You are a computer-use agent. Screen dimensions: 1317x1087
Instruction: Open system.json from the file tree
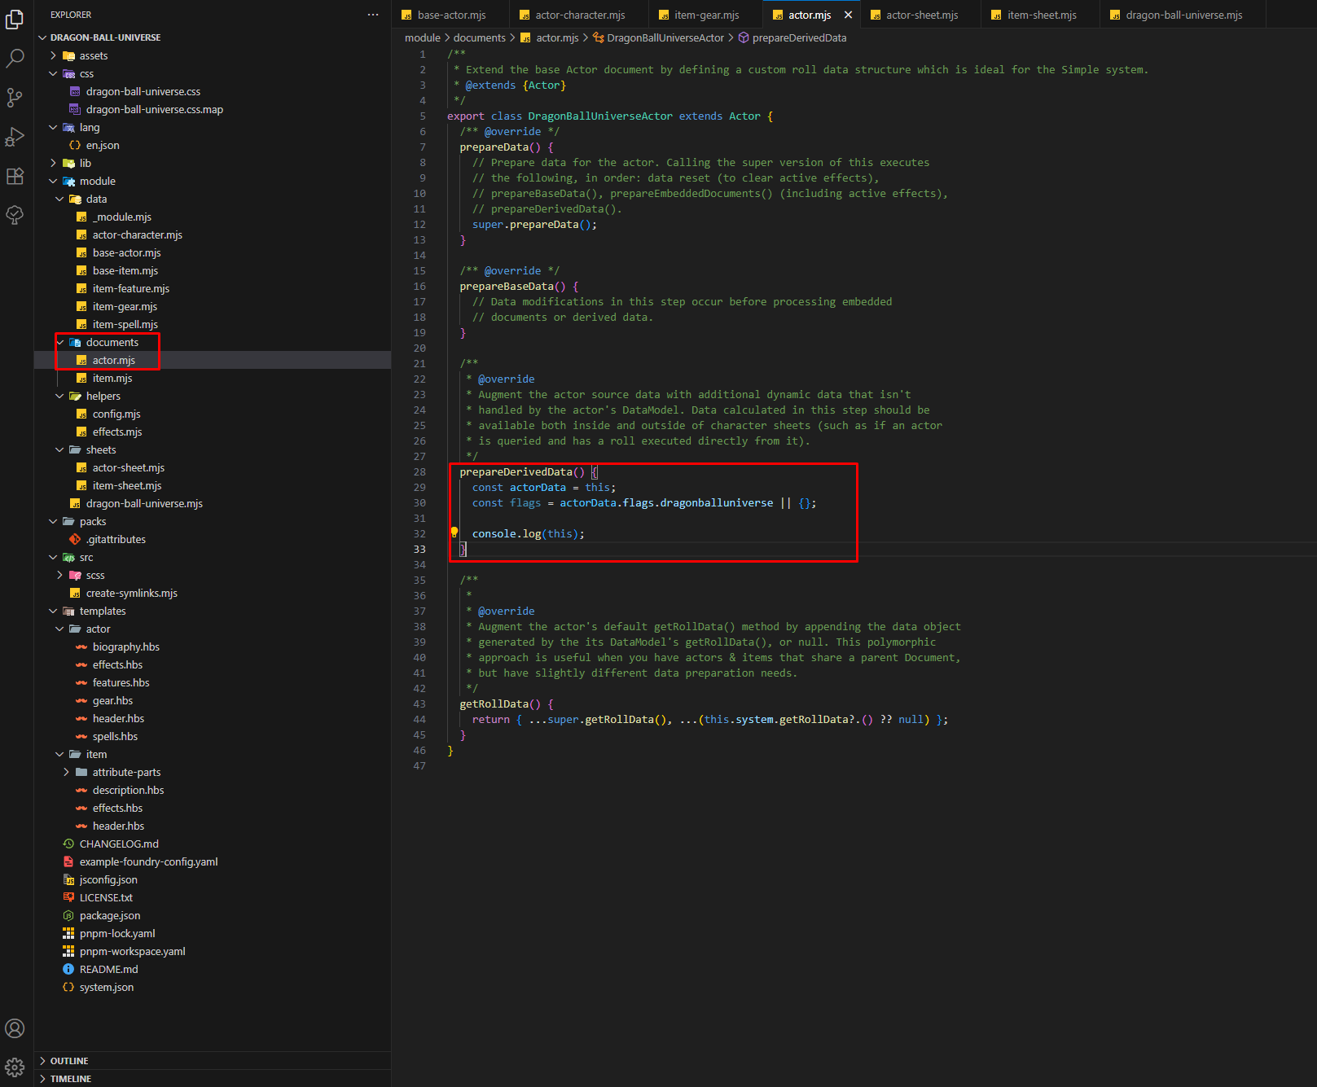pos(106,987)
